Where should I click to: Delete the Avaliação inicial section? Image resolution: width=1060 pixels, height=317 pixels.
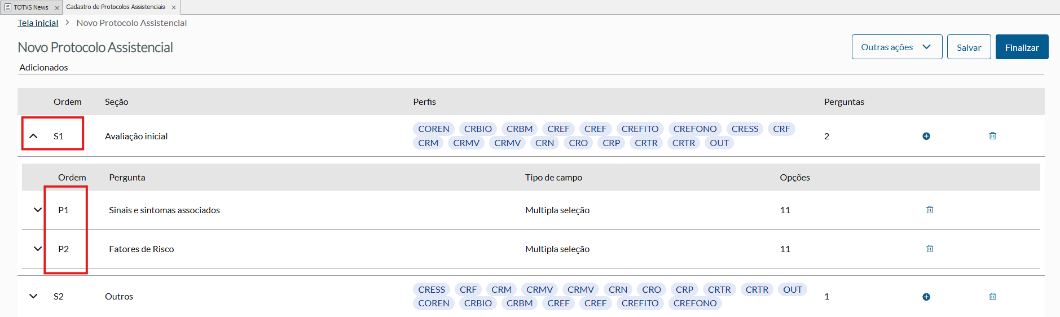pyautogui.click(x=992, y=136)
